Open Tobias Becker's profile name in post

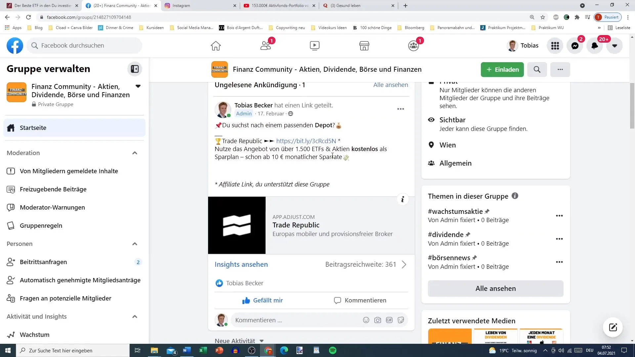click(x=253, y=105)
